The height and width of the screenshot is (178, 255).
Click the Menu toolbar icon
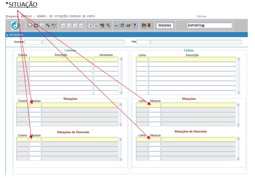point(144,26)
